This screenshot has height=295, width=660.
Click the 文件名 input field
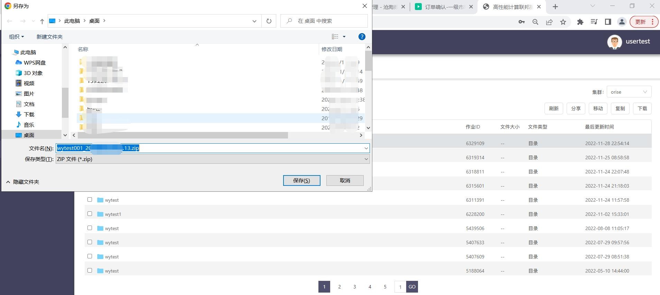(242, 148)
